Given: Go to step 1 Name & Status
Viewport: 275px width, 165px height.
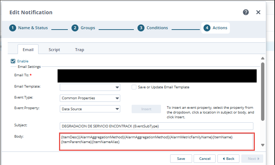Looking at the screenshot, I should (x=28, y=28).
